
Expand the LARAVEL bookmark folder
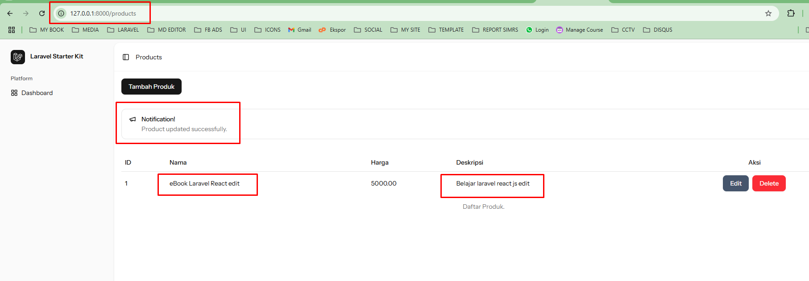point(123,30)
